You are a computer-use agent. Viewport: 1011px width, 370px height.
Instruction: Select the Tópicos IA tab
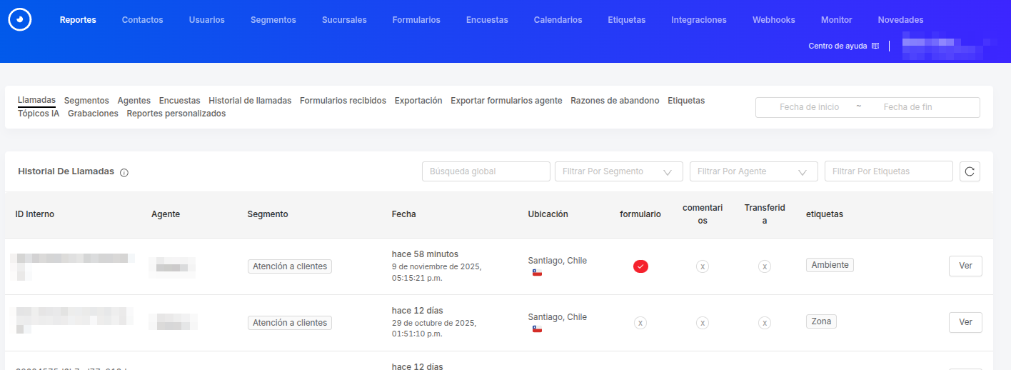click(x=39, y=114)
